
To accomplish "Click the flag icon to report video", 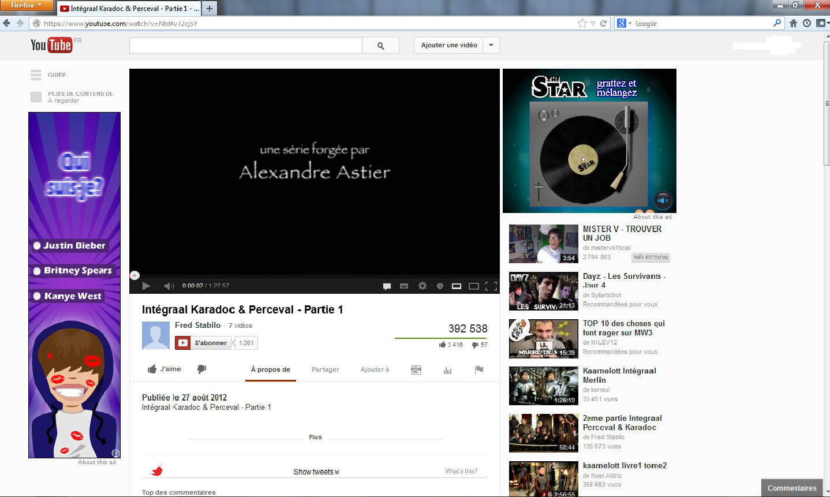I will tap(479, 370).
